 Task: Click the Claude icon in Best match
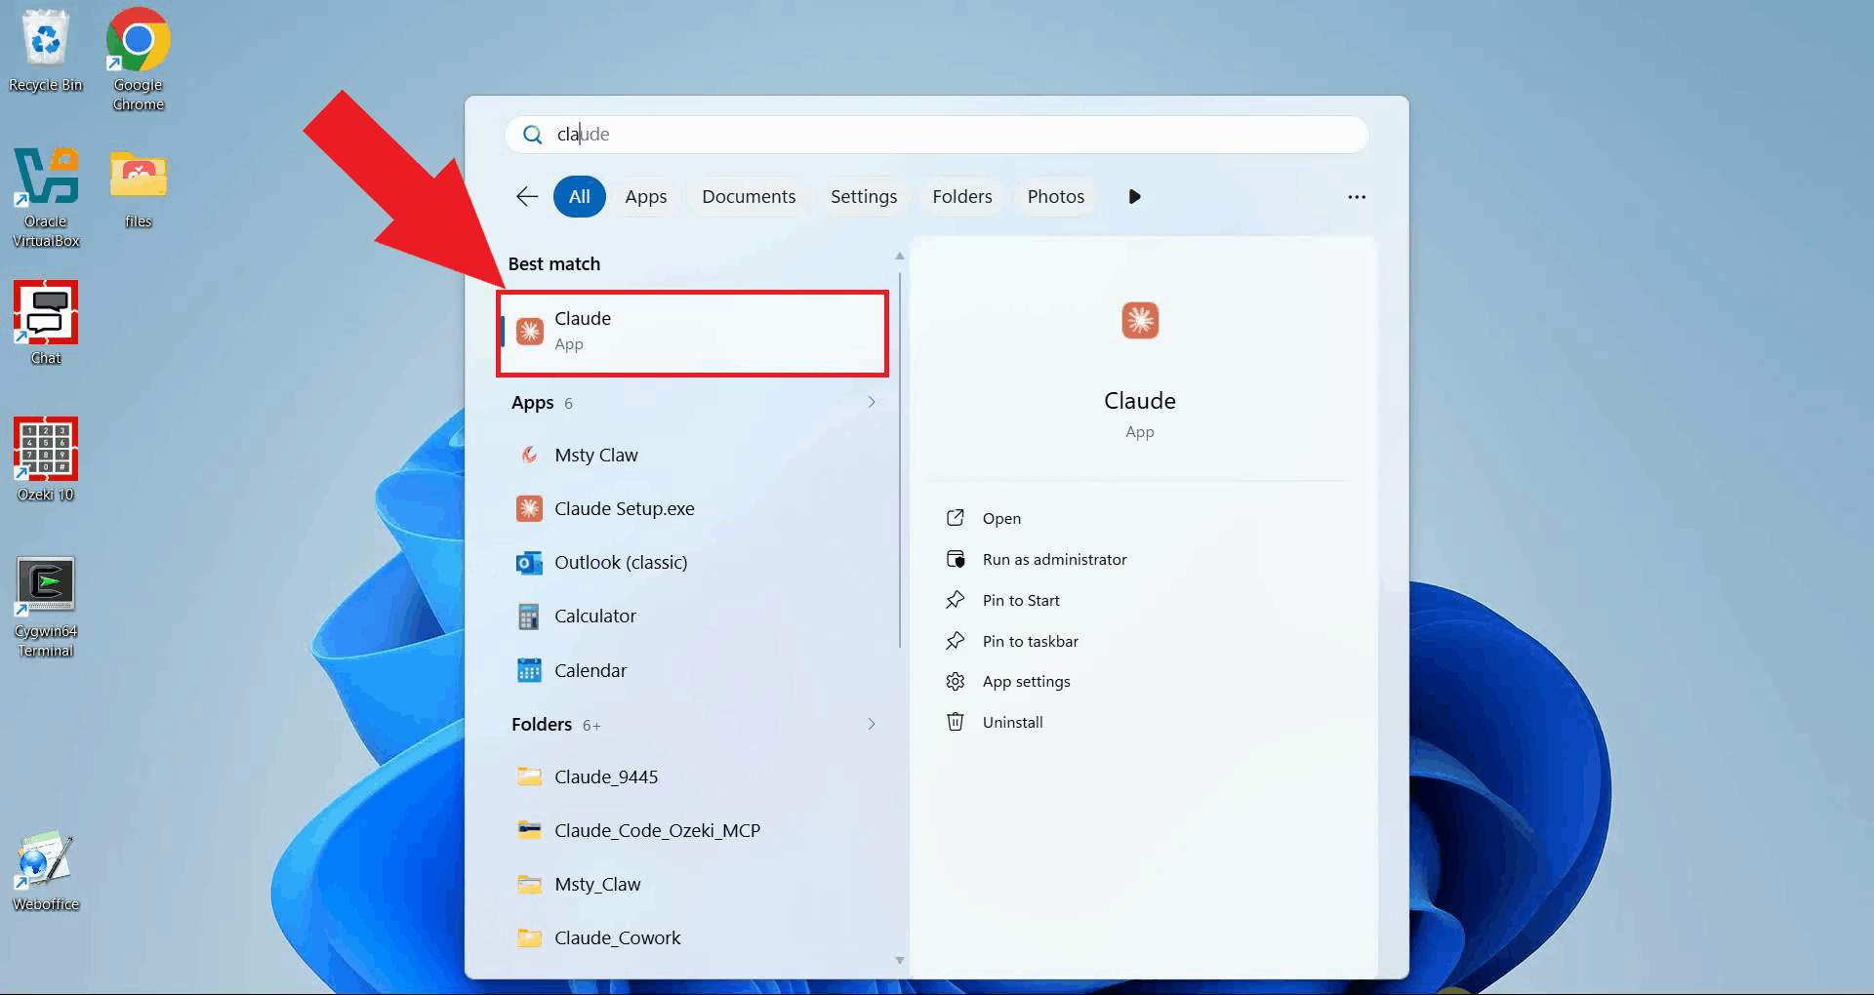[x=529, y=332]
